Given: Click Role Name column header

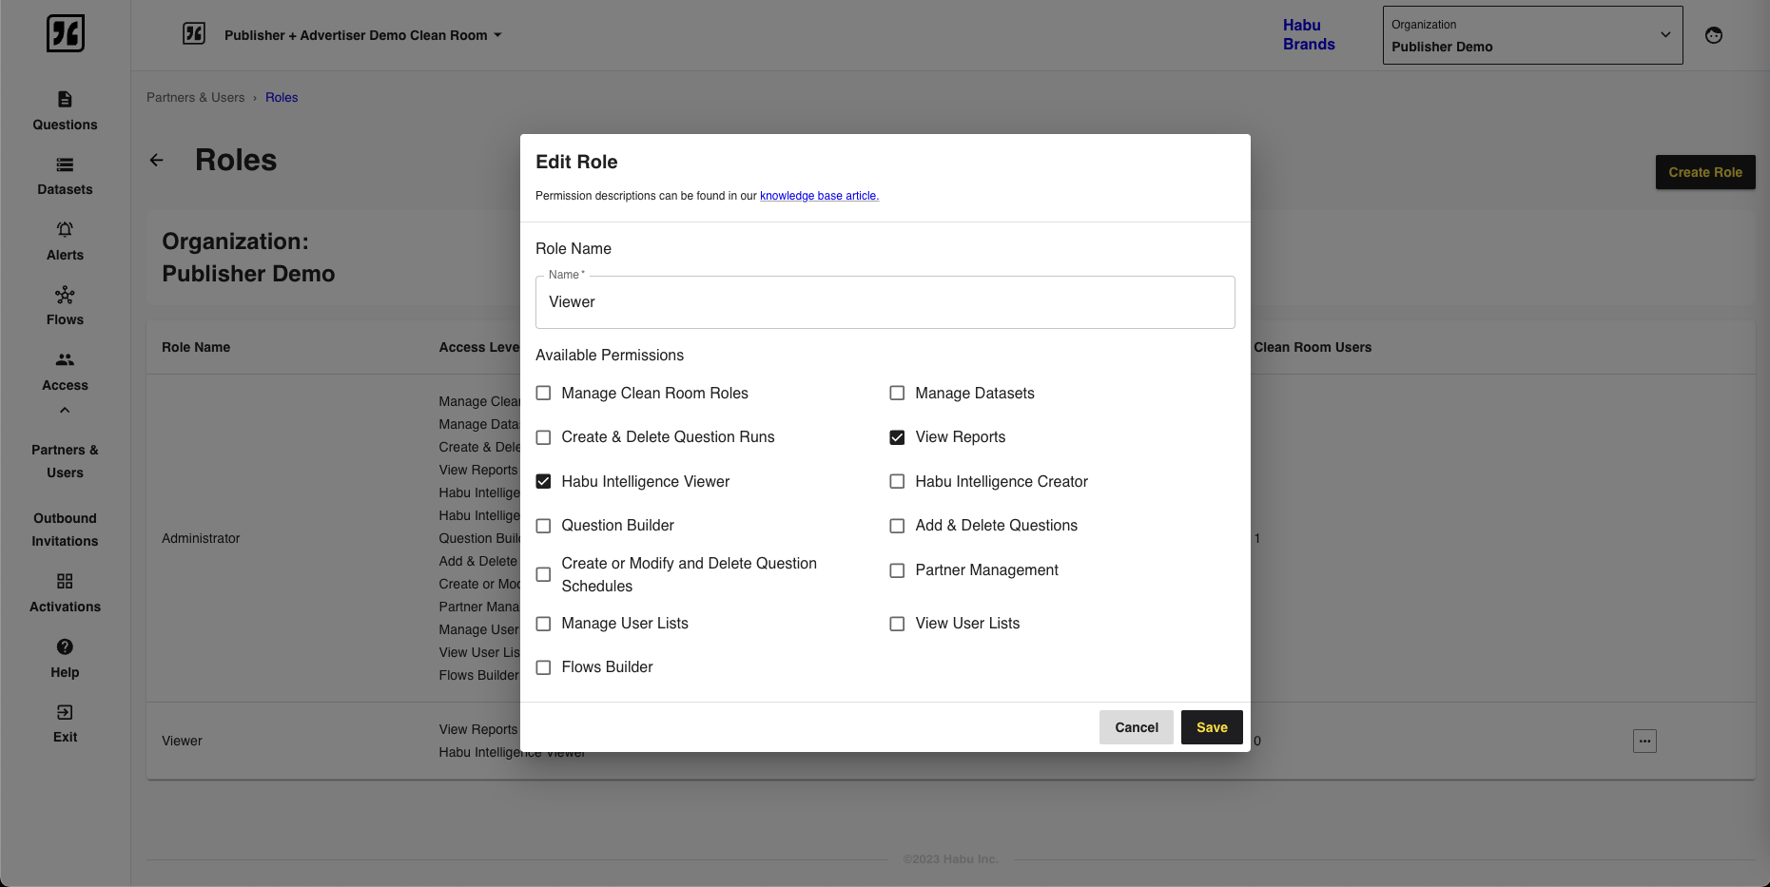Looking at the screenshot, I should 196,347.
